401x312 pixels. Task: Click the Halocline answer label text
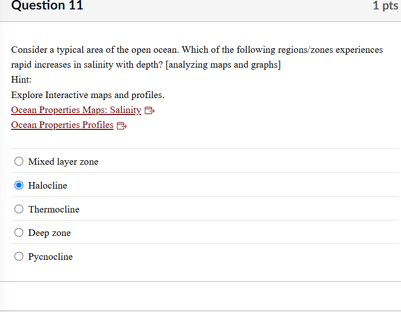pos(48,186)
